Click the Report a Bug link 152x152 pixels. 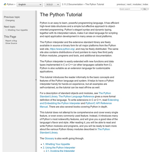coord(11,41)
